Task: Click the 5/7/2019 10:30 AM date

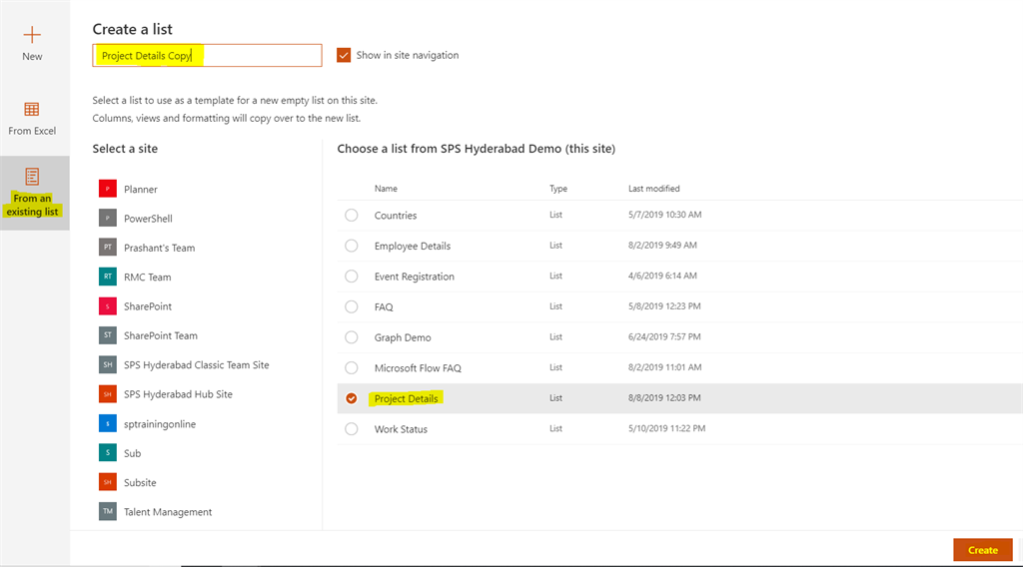Action: 664,215
